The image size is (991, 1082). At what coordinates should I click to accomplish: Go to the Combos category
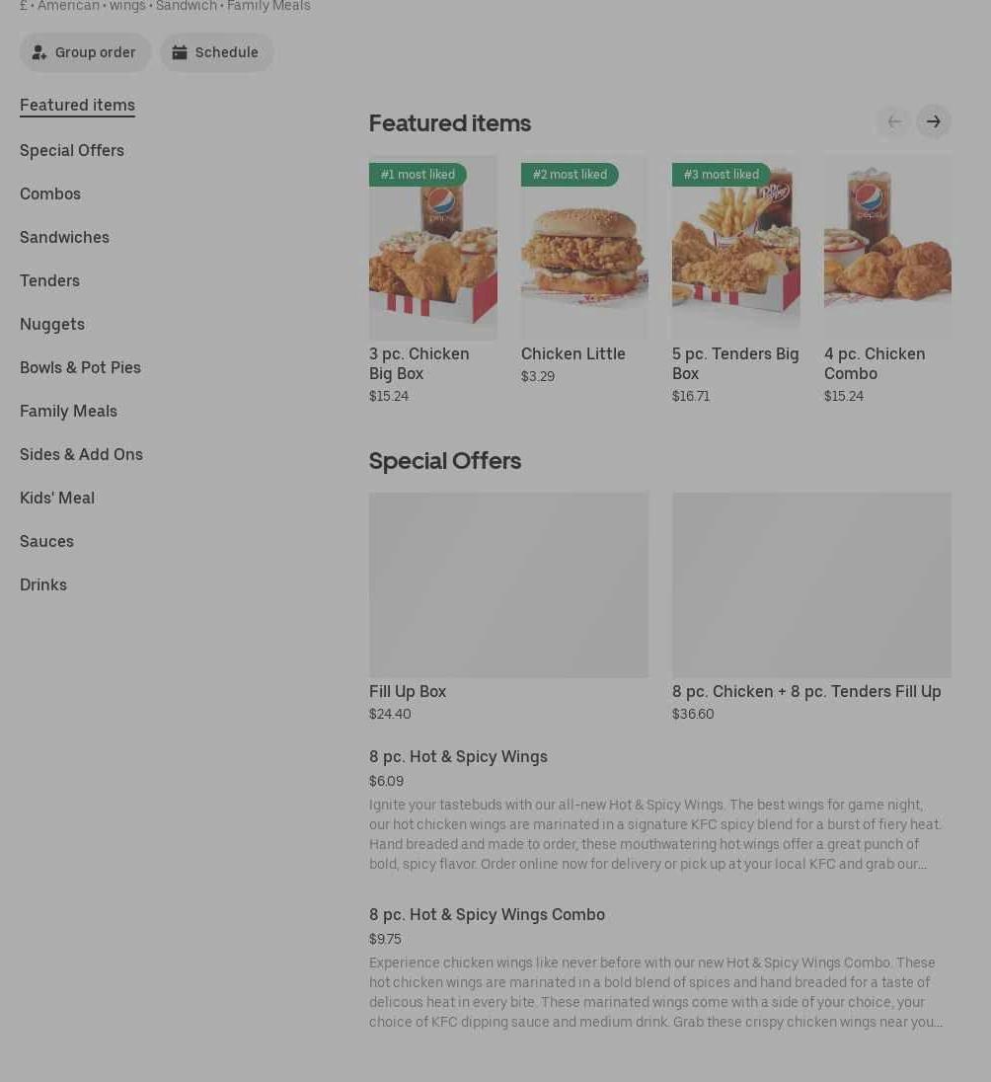[50, 193]
